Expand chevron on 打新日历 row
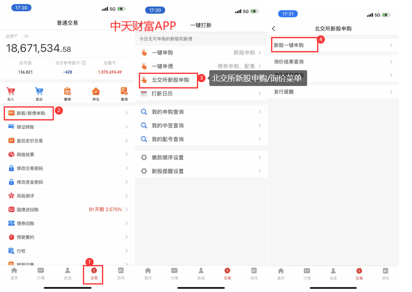Image resolution: width=412 pixels, height=292 pixels. [x=259, y=93]
